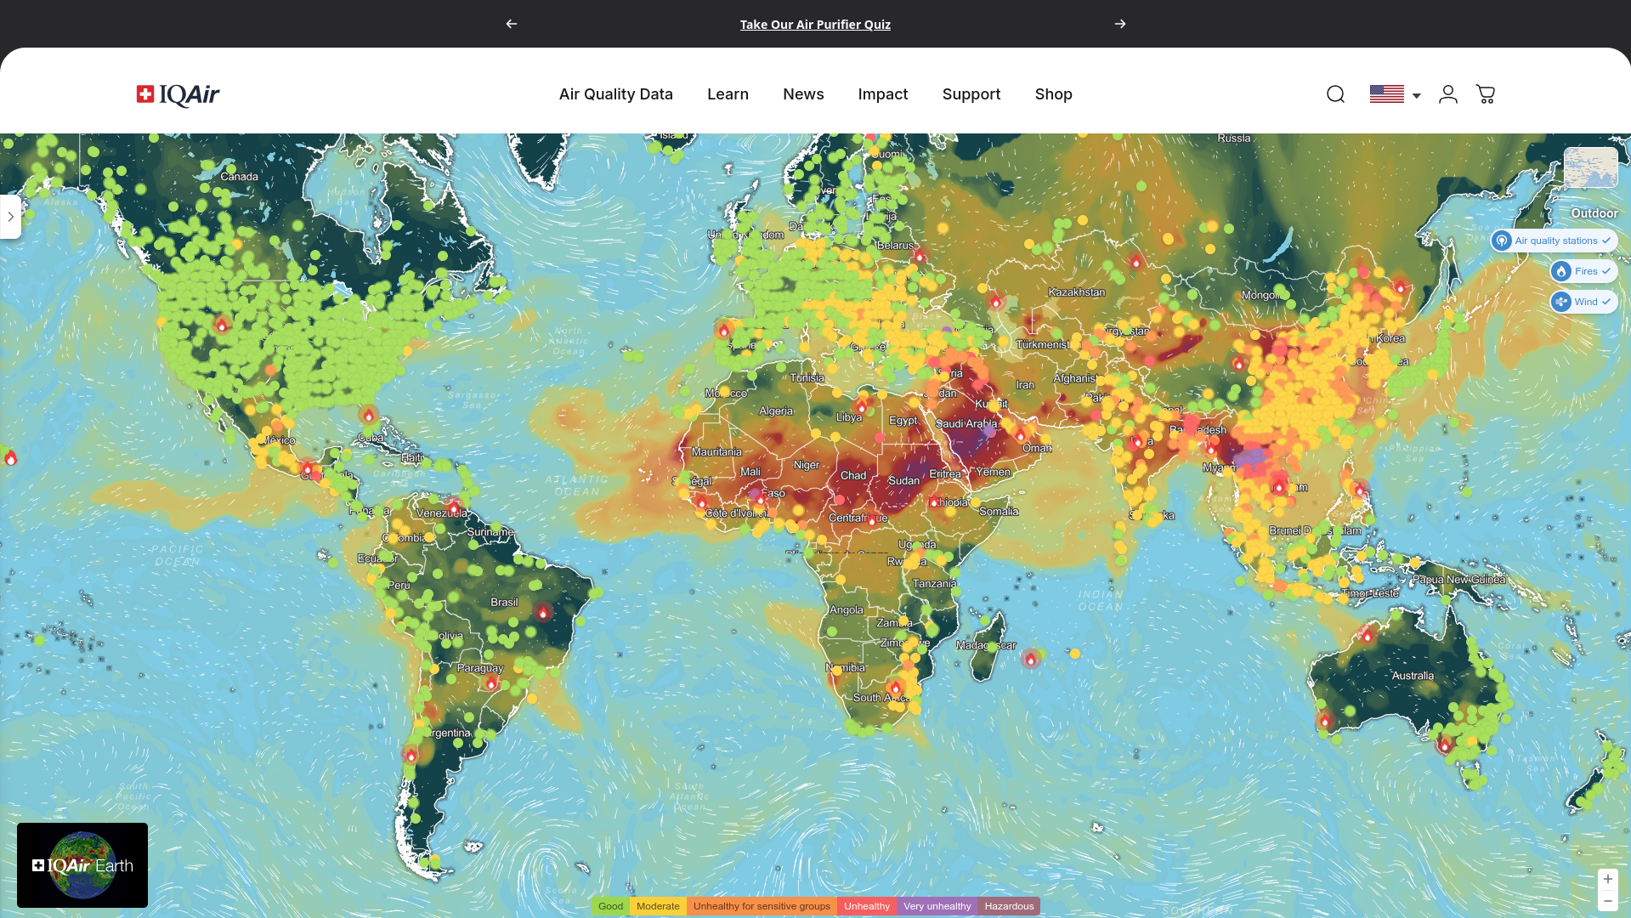This screenshot has width=1631, height=918.
Task: Click the Unhealthy for sensitive groups swatch
Action: [762, 906]
